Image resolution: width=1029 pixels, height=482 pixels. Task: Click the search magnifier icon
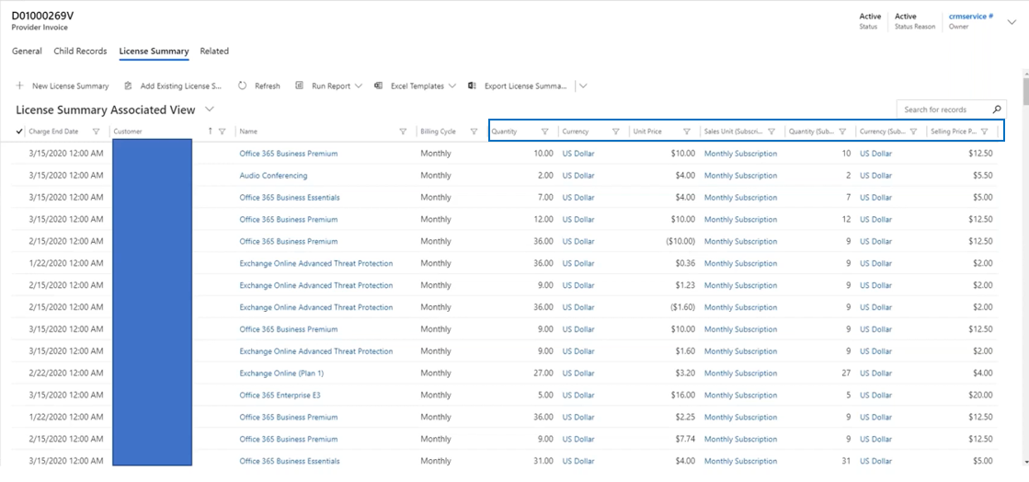point(997,109)
